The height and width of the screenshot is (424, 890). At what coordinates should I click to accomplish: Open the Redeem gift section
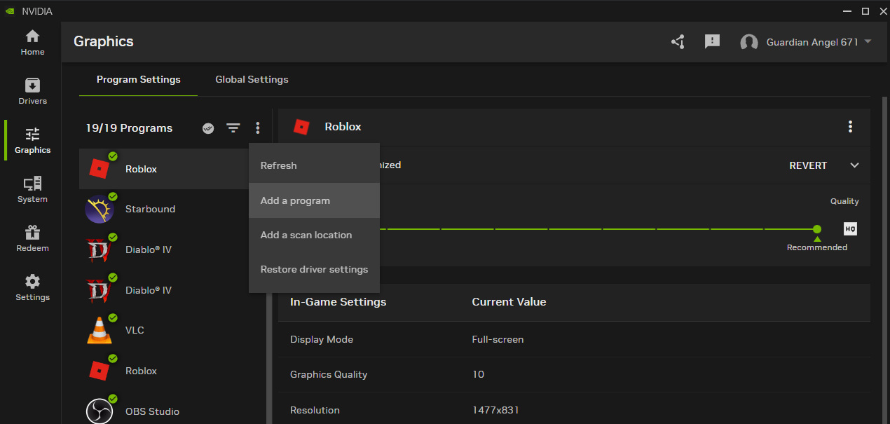[32, 238]
